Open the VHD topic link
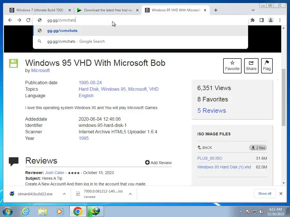The image size is (290, 217). (154, 89)
